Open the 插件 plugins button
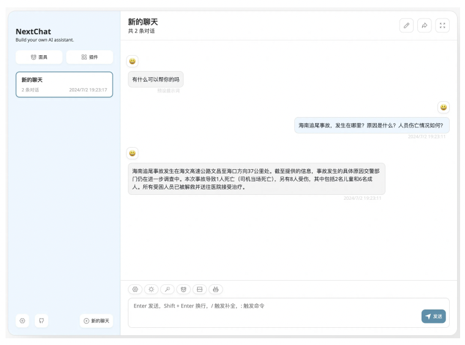This screenshot has width=465, height=345. (89, 57)
